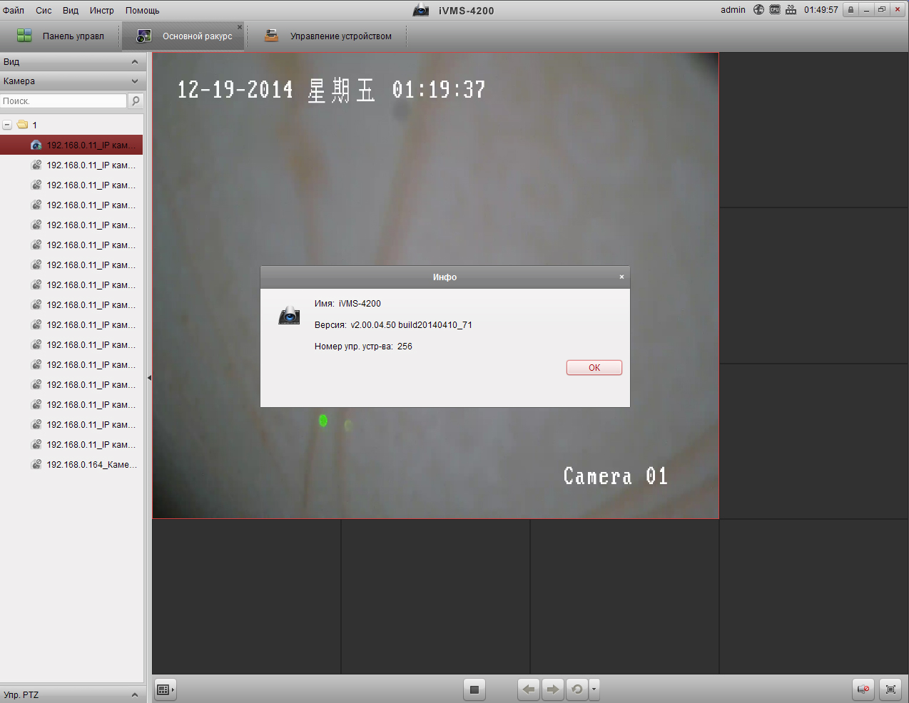Screen dimensions: 909x703
Task: Open the auto-switch interval dropdown arrow
Action: [x=594, y=689]
